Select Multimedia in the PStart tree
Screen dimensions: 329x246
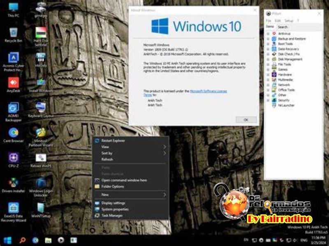285,80
